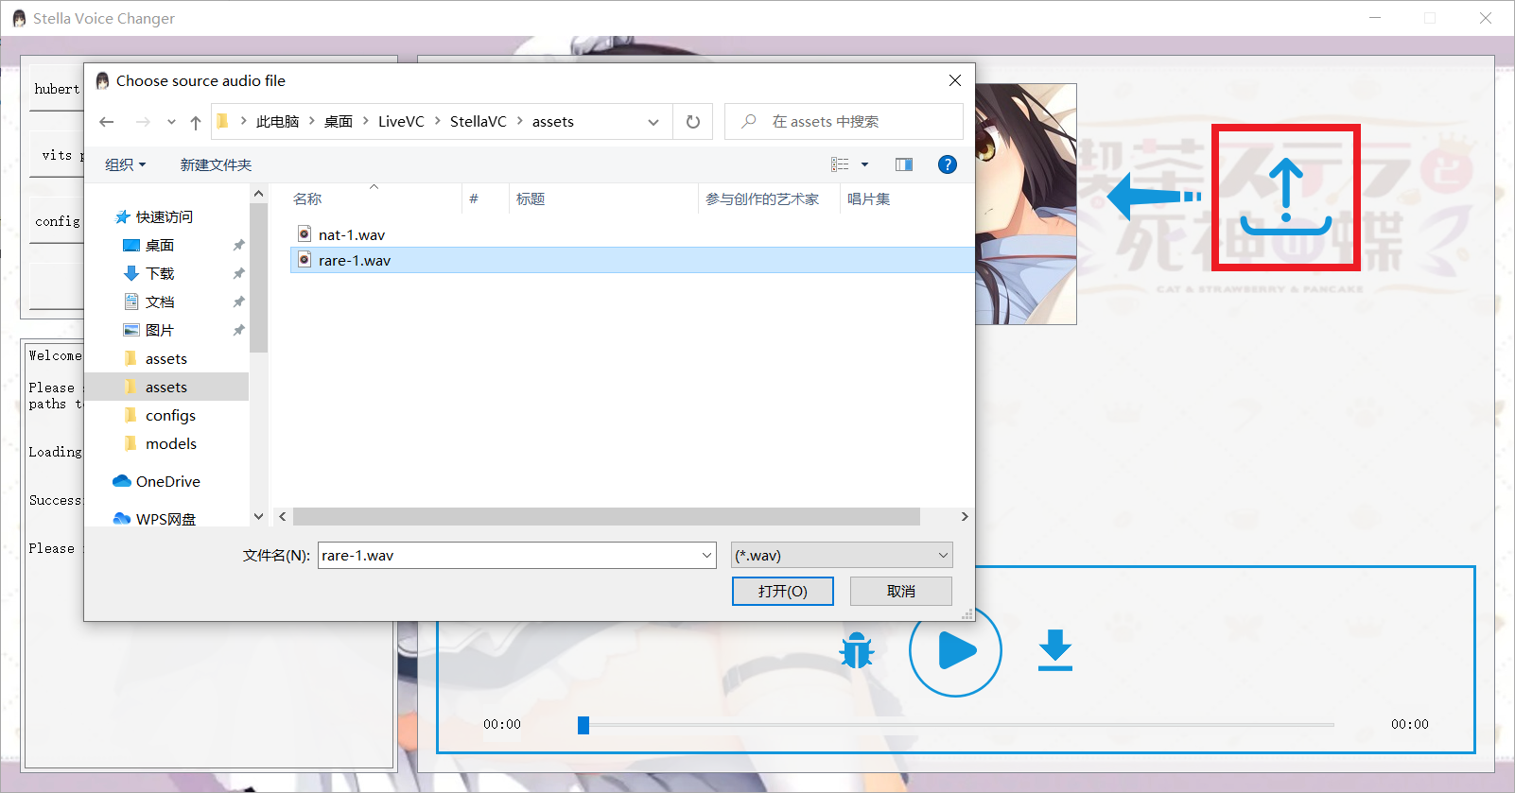The width and height of the screenshot is (1515, 793).
Task: Click the search assets field
Action: click(x=844, y=122)
